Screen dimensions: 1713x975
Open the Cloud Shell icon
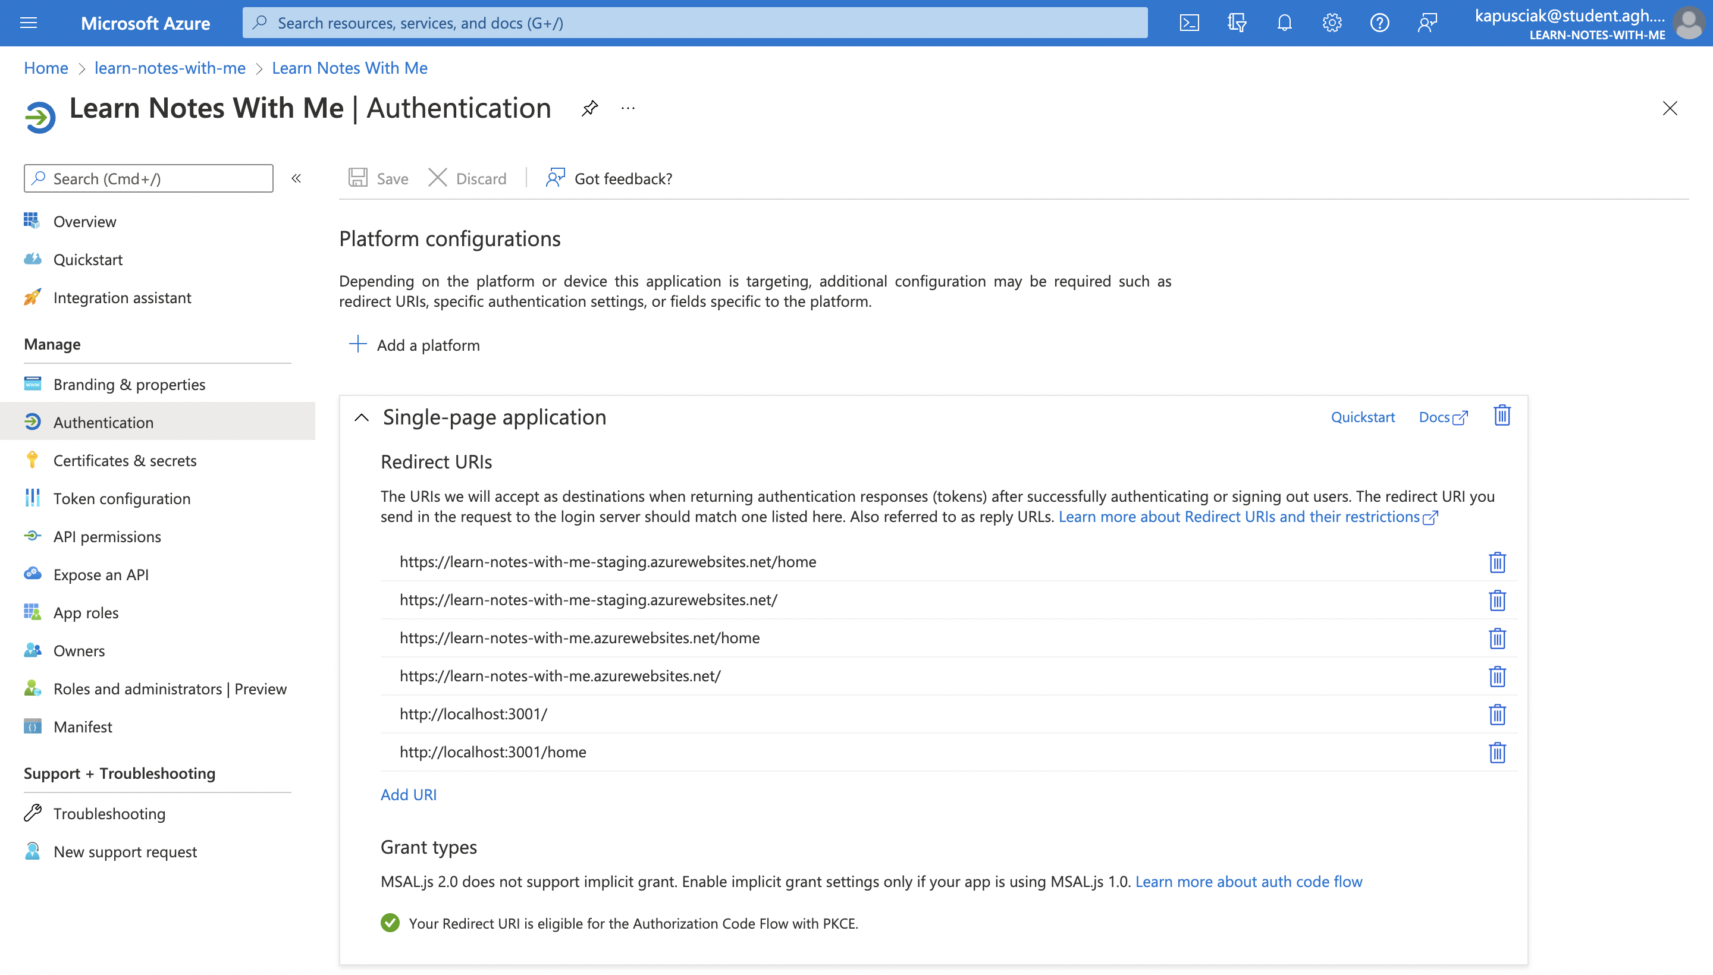tap(1189, 23)
